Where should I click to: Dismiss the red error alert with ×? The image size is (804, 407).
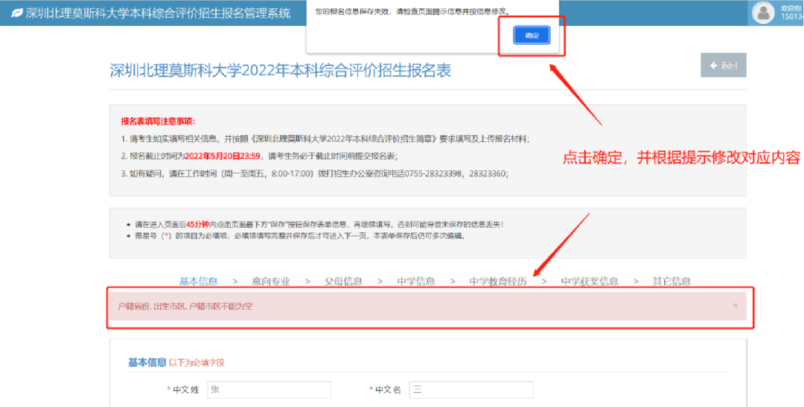[735, 306]
